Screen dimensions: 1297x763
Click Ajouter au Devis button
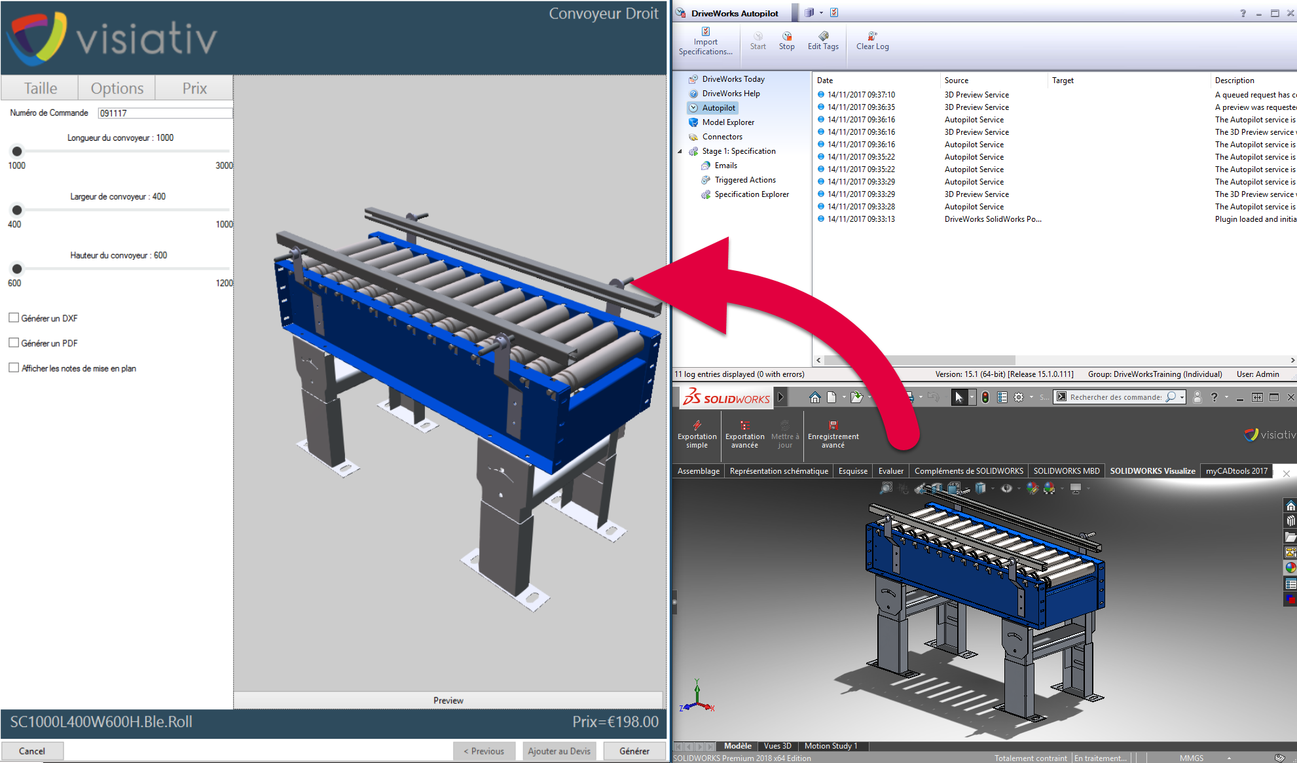[x=559, y=751]
